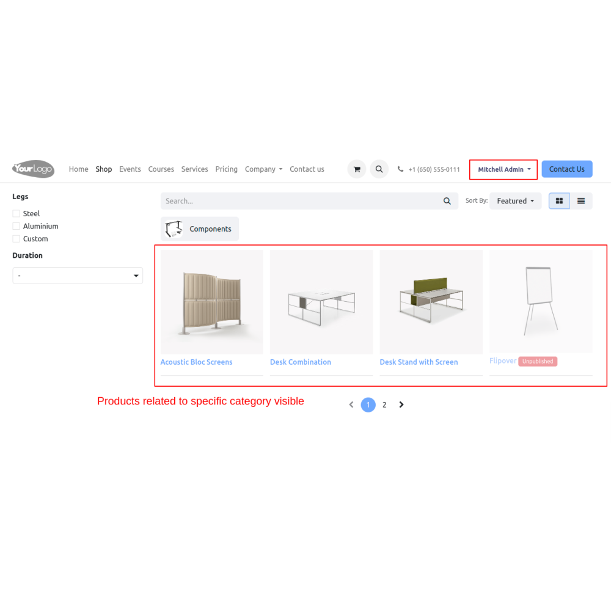This screenshot has height=611, width=611.
Task: Click the header search magnifier icon
Action: coord(379,169)
